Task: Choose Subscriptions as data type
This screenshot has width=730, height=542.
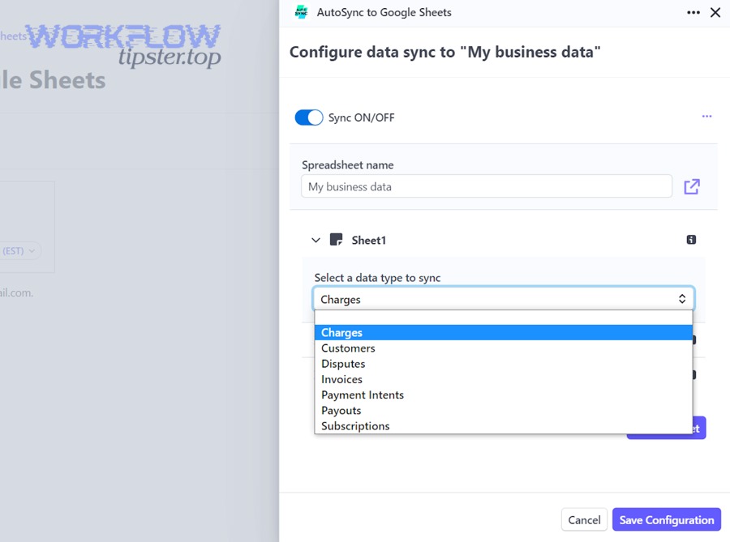Action: click(x=355, y=426)
